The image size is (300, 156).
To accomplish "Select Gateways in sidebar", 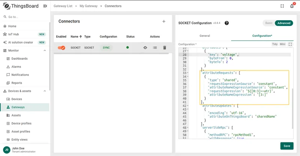I will 25,107.
